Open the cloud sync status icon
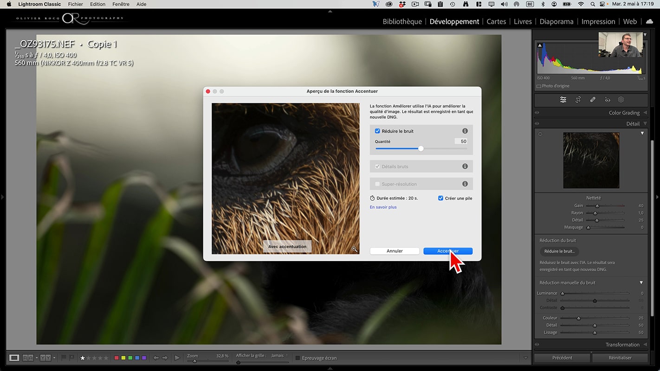This screenshot has height=371, width=660. tap(649, 21)
